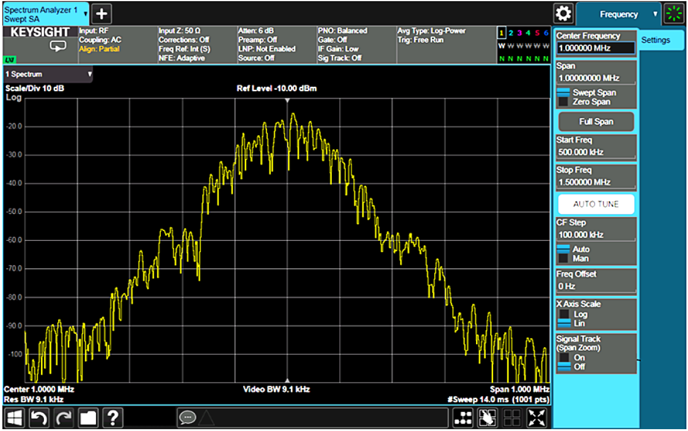Click LXI green status indicator
The width and height of the screenshot is (688, 431).
[x=10, y=60]
